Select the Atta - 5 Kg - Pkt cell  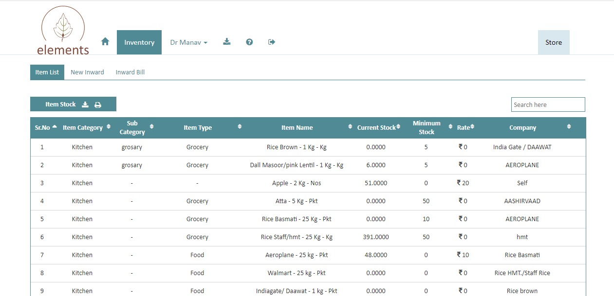[x=297, y=201]
